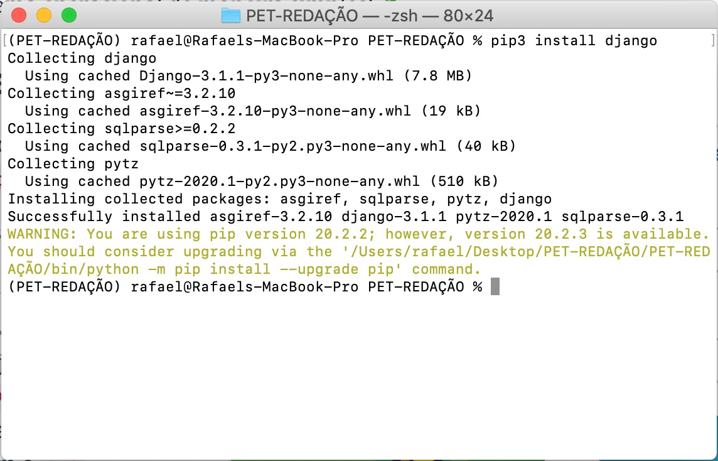Maximize the Terminal using the green button
This screenshot has width=718, height=461.
click(x=68, y=15)
